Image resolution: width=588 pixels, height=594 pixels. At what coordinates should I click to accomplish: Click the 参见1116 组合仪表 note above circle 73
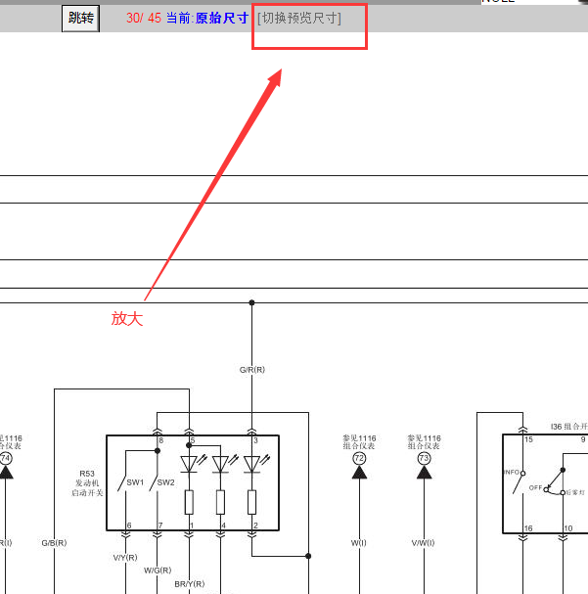coord(424,442)
